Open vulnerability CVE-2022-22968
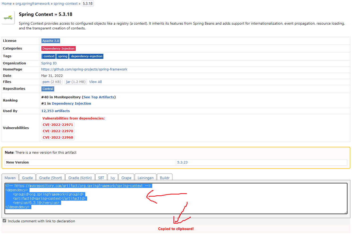This screenshot has height=234, width=352. pyautogui.click(x=58, y=138)
